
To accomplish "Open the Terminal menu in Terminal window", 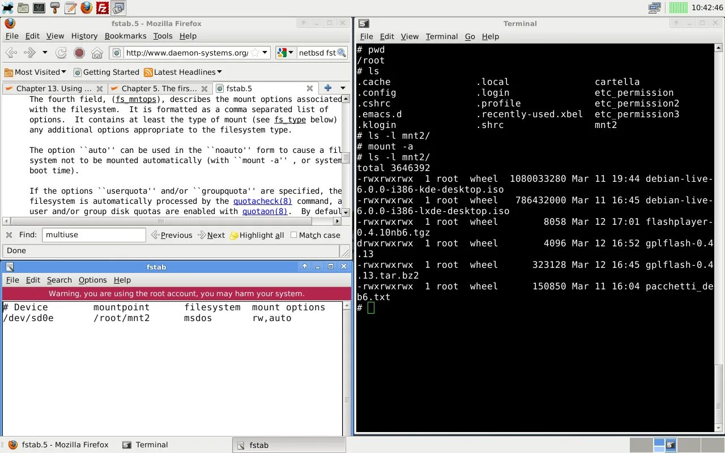I will tap(442, 36).
